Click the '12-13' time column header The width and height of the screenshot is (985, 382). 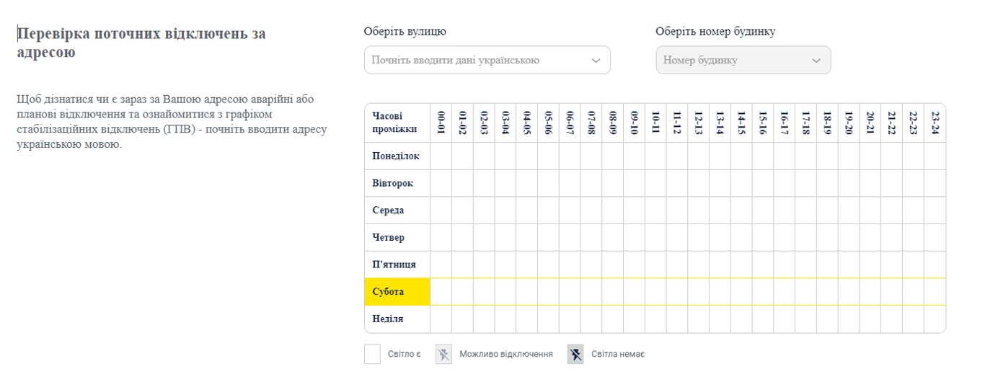click(x=698, y=123)
